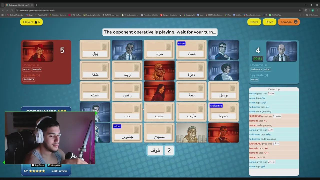Viewport: 320px width, 180px height.
Task: Click the red team agent portrait
Action: pyautogui.click(x=38, y=51)
